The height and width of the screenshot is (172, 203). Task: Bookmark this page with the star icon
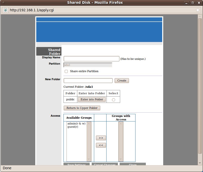tap(198, 10)
